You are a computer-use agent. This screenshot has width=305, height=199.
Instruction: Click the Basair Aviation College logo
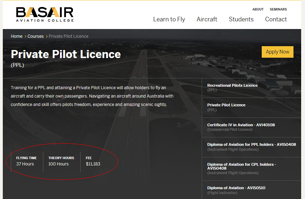(x=45, y=14)
